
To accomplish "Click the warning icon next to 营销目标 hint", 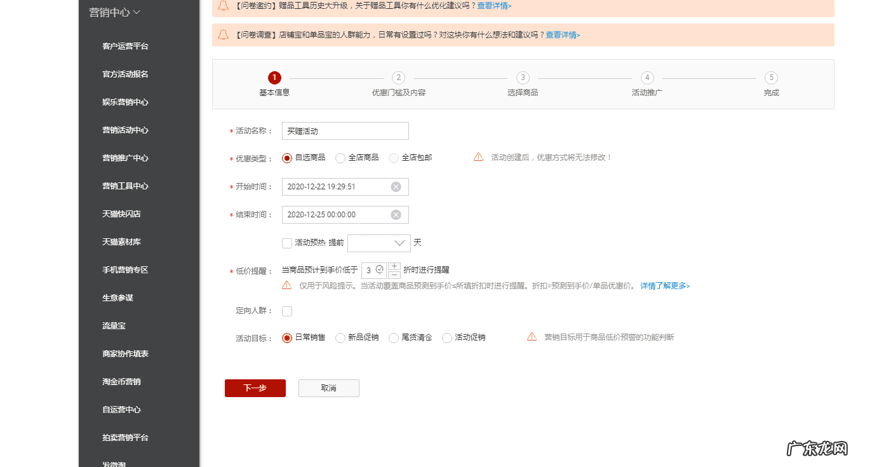I will point(532,337).
